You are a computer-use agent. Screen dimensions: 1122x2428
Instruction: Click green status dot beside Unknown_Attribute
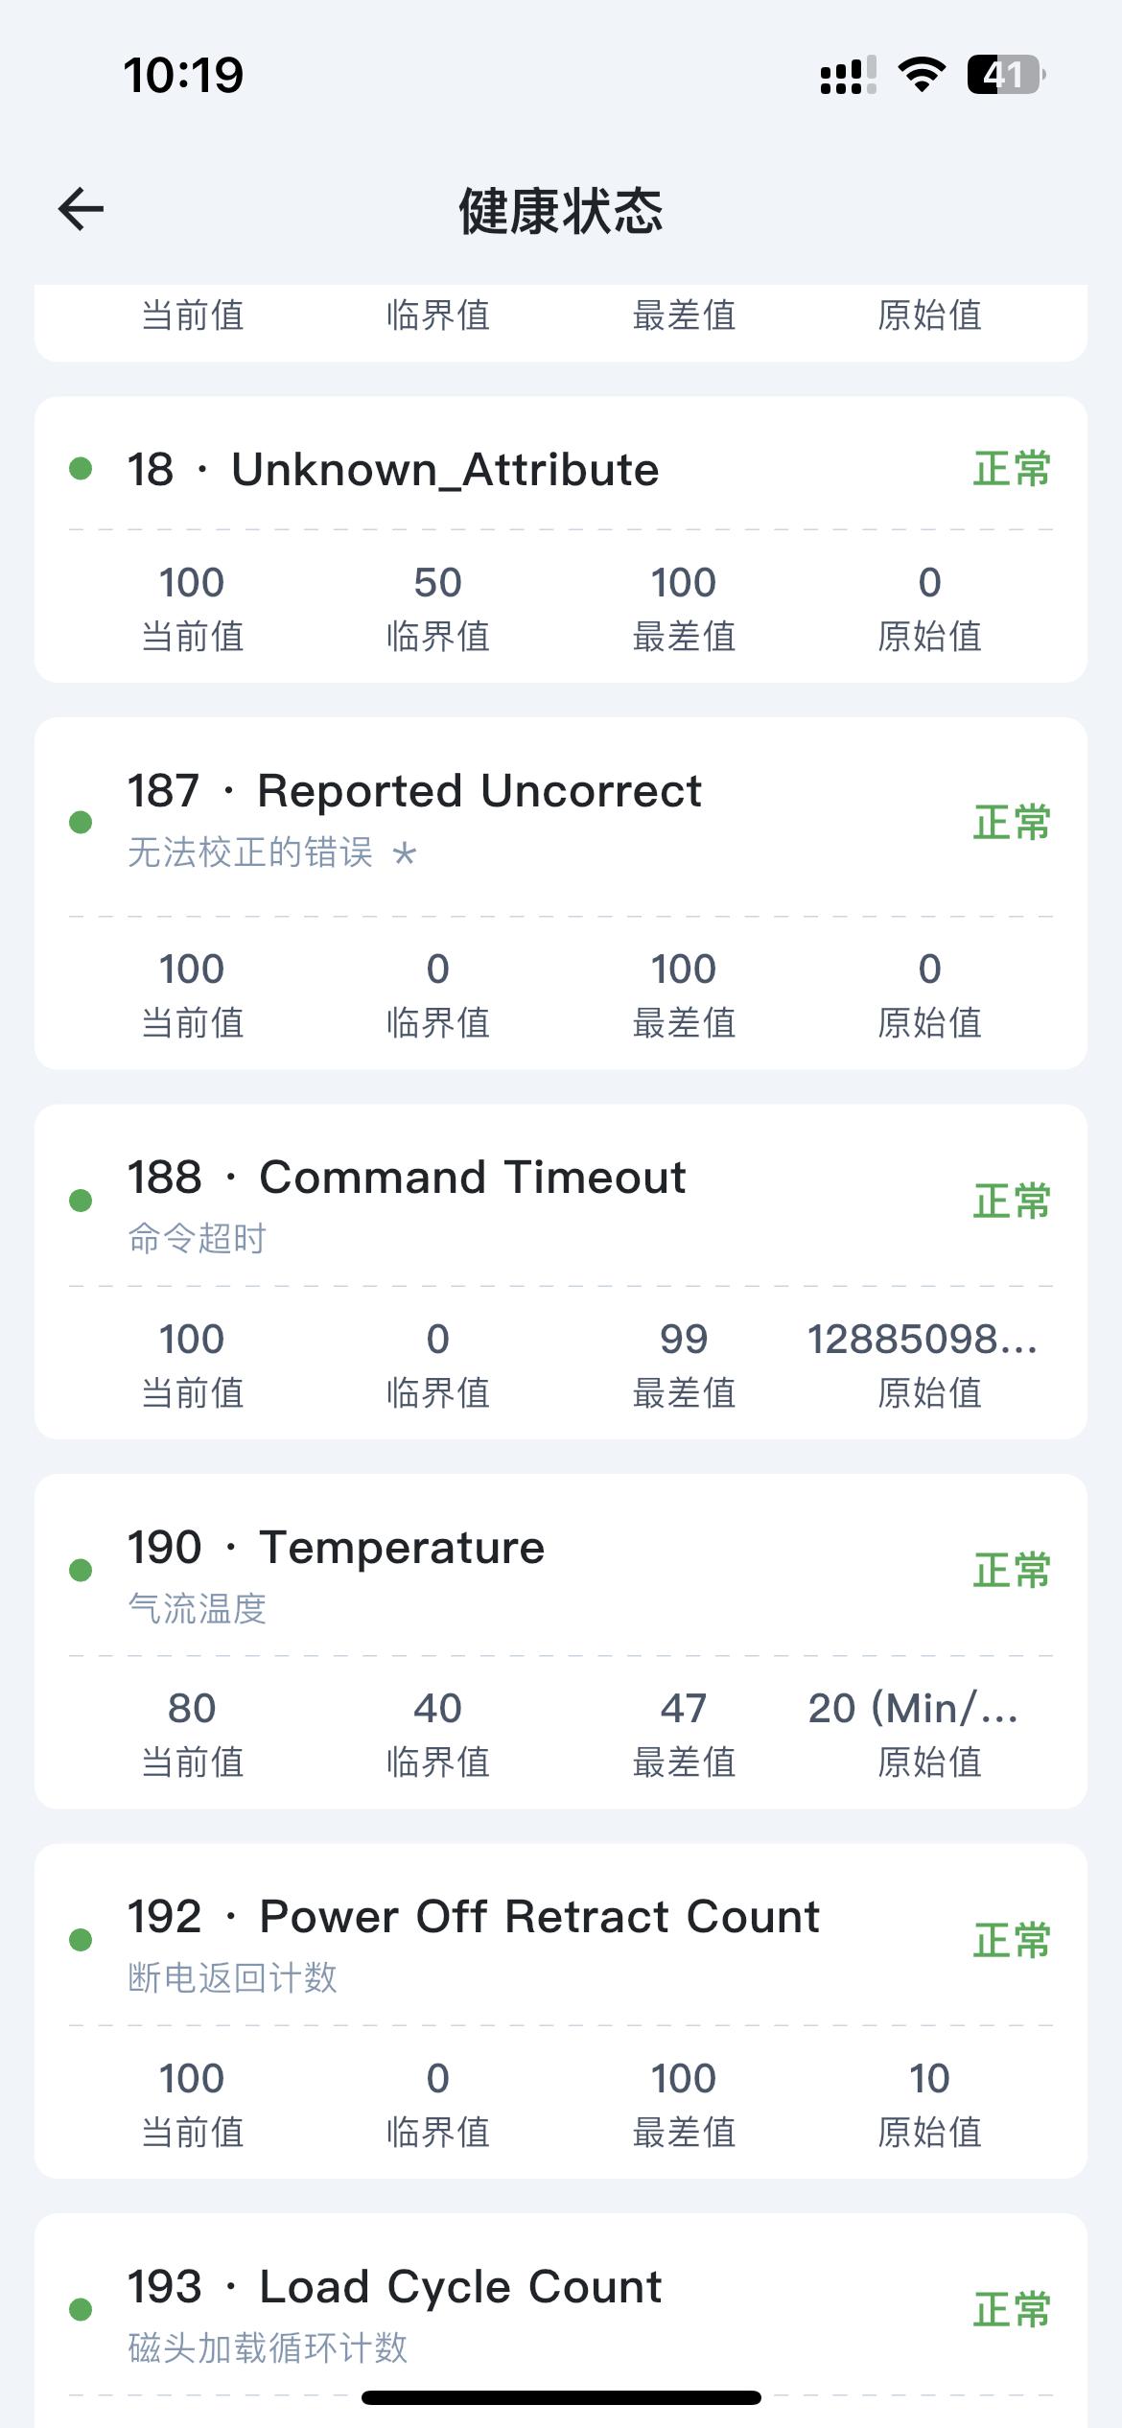pos(81,469)
